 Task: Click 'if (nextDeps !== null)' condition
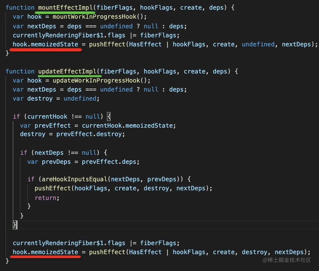[63, 153]
